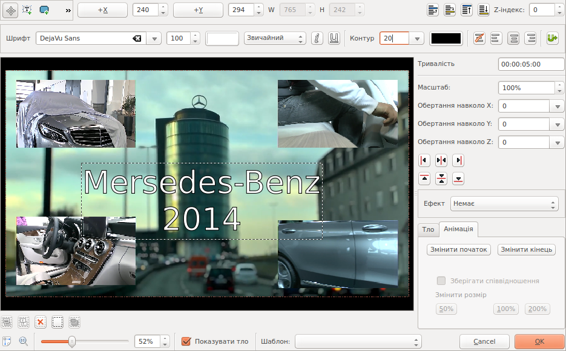Cancel the title editor dialog
Viewport: 566px width, 351px height.
(484, 342)
